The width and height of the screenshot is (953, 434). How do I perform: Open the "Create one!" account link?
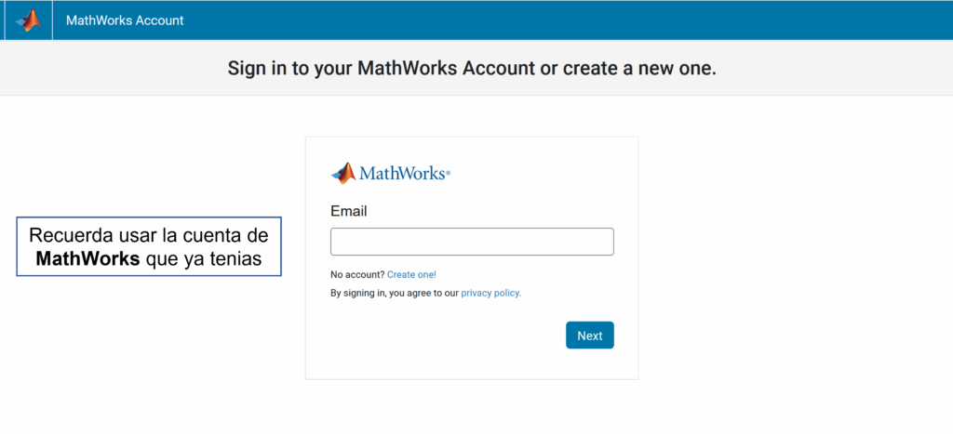click(x=411, y=274)
